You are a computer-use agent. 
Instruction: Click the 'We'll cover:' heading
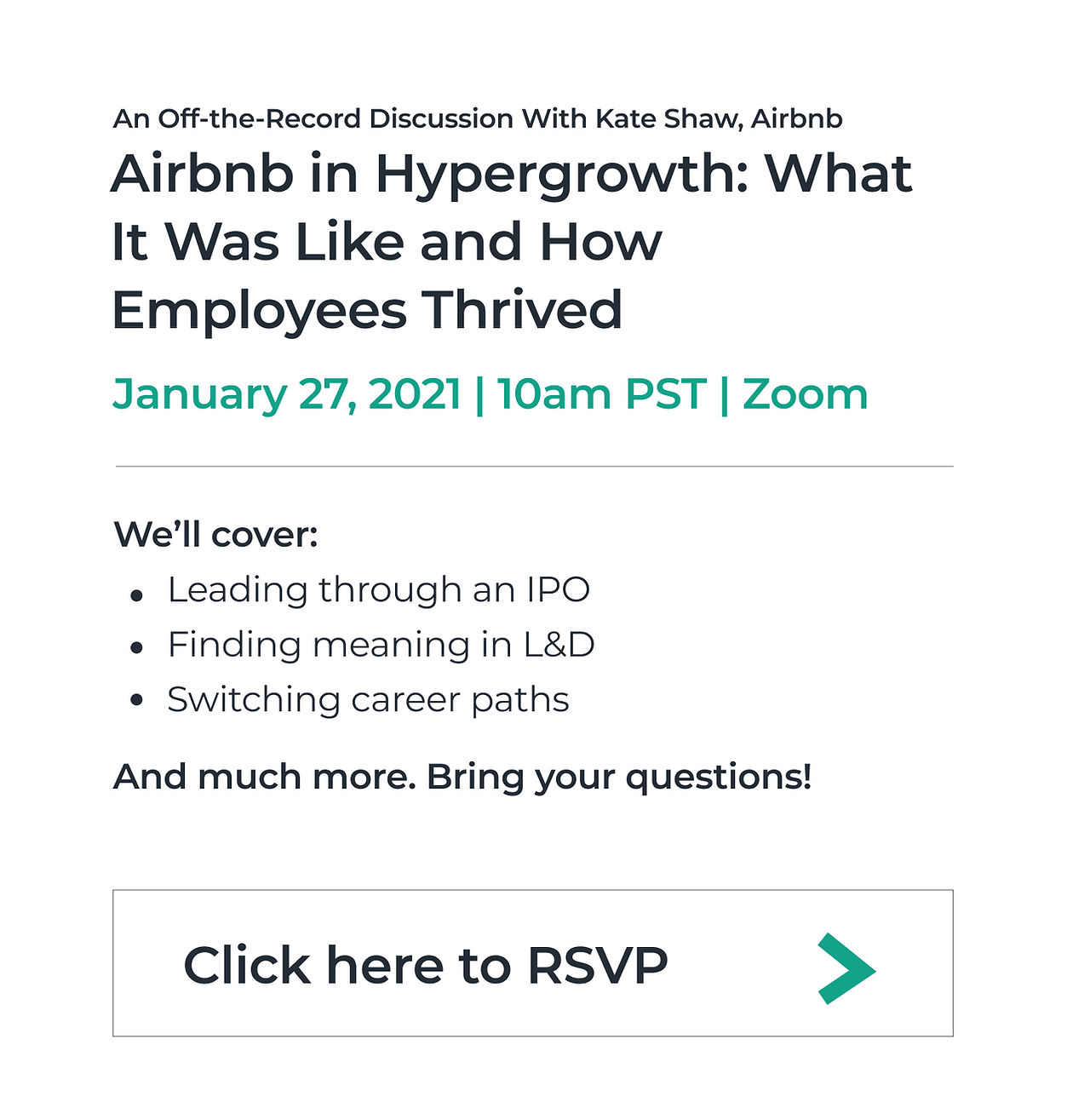(215, 535)
